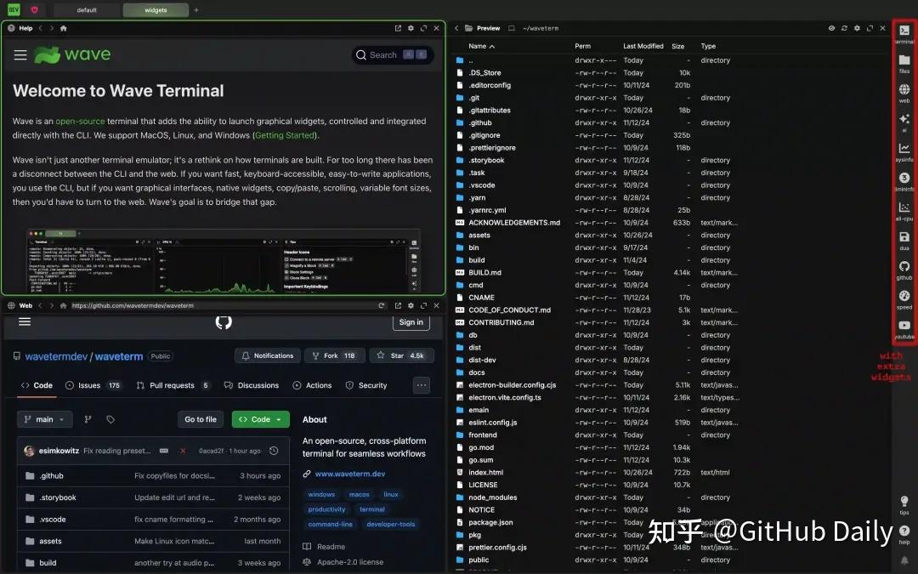
Task: Star the waveterm repository
Action: [401, 355]
